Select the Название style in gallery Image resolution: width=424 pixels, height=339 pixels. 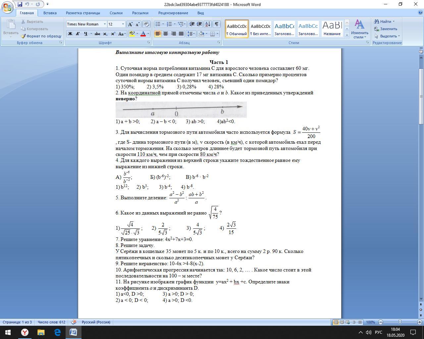pos(332,29)
